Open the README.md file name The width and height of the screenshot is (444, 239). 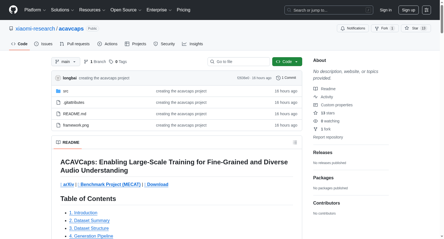pyautogui.click(x=75, y=114)
